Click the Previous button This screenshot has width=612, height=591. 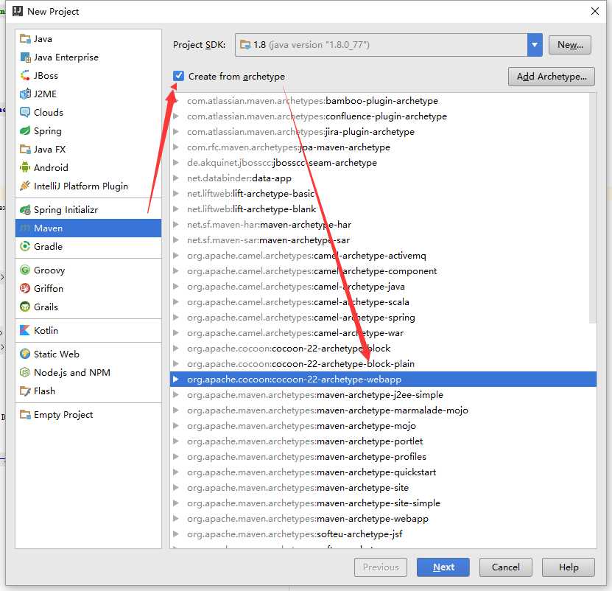(381, 567)
